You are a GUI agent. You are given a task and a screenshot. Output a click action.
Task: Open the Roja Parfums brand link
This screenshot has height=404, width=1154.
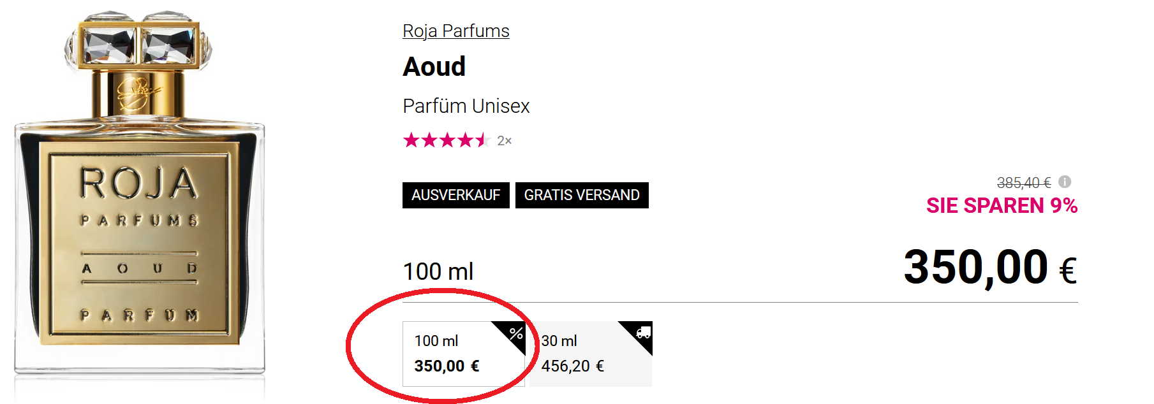(x=455, y=31)
